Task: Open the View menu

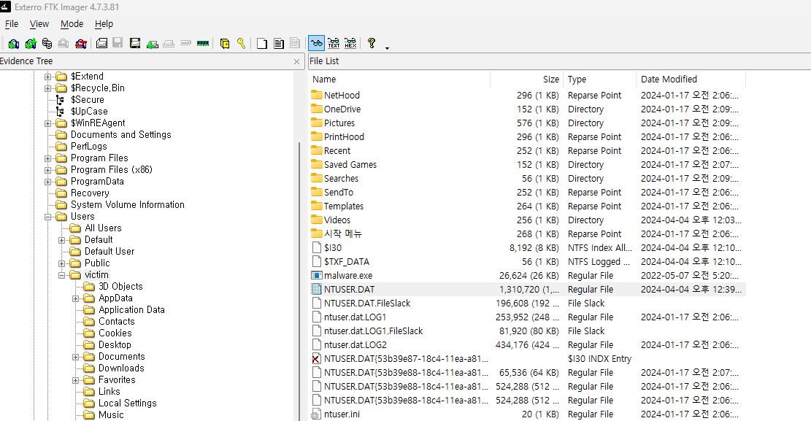Action: tap(39, 24)
